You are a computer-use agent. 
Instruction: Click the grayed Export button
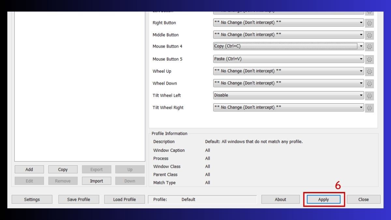(x=96, y=169)
